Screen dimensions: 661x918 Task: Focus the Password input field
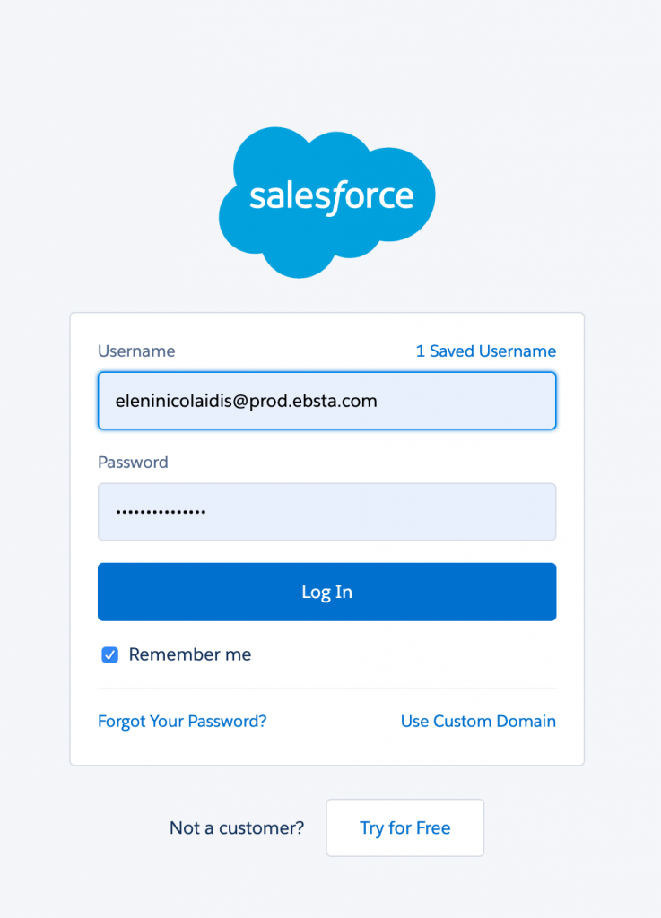(x=326, y=512)
